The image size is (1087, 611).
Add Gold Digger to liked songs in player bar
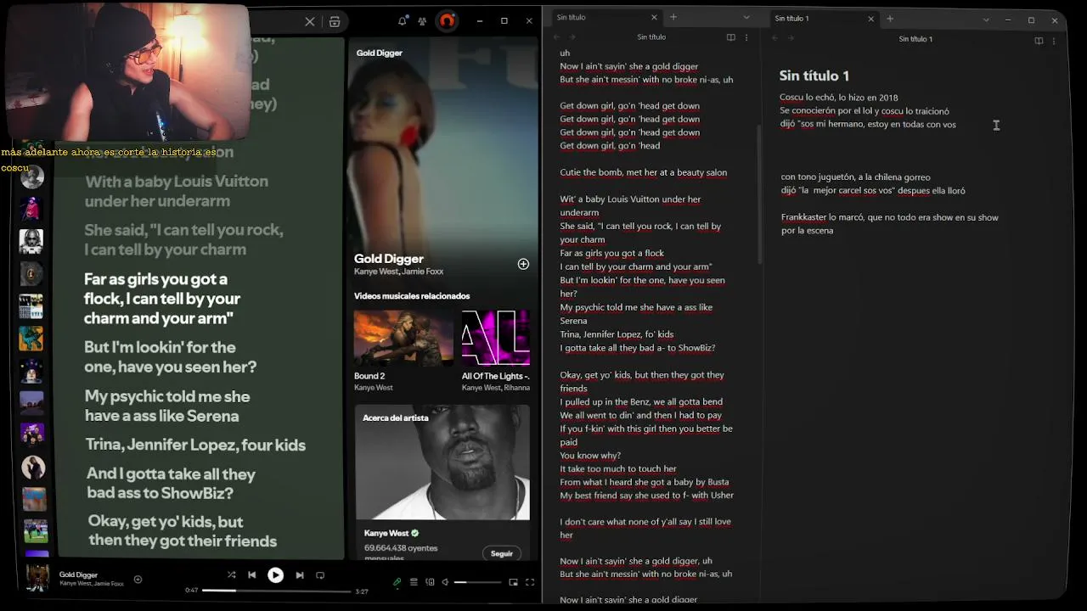pyautogui.click(x=138, y=580)
